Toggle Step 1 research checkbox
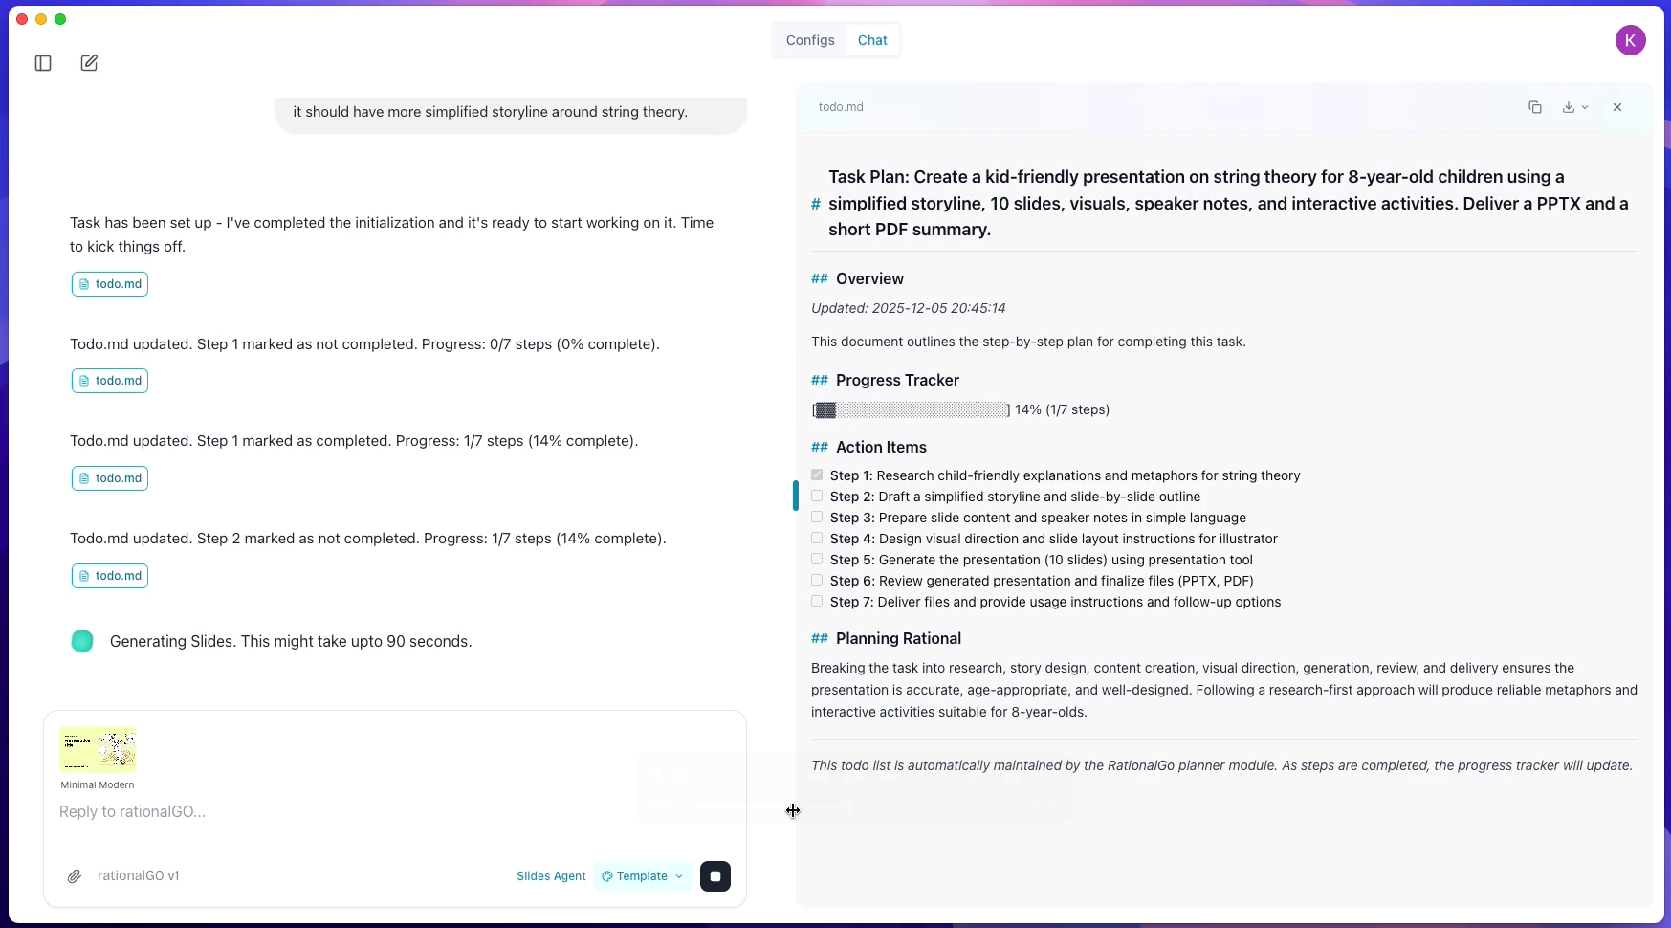 817,475
